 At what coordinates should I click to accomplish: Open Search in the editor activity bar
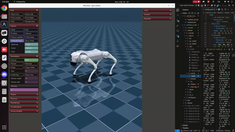point(178,15)
